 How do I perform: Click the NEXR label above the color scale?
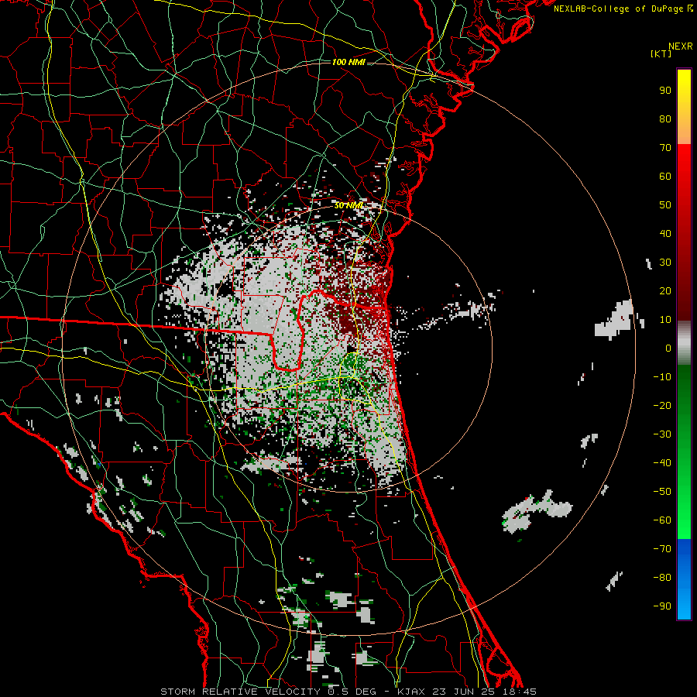pyautogui.click(x=681, y=46)
